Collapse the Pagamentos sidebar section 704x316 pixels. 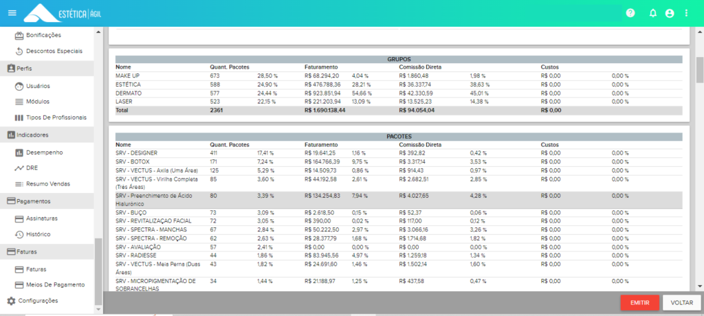pos(47,201)
